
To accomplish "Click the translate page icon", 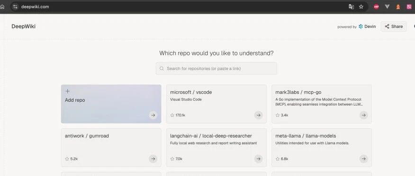I will coord(351,7).
